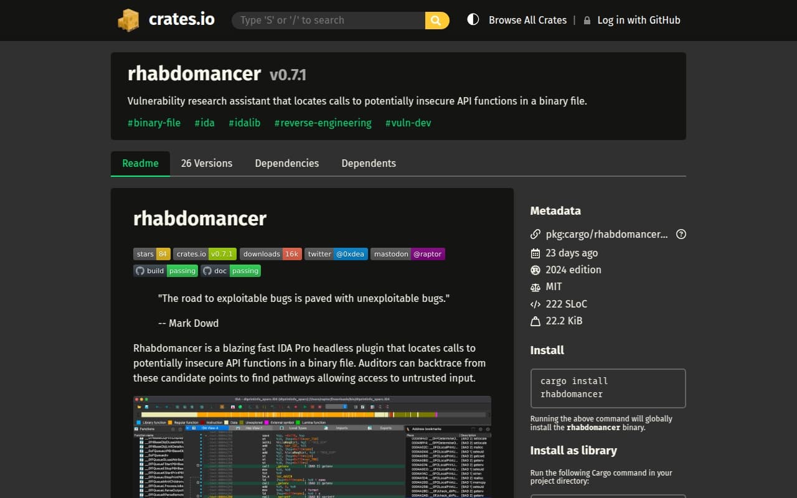Click the GitHub icon on the build passing badge
Viewport: 797px width, 498px height.
click(x=139, y=271)
